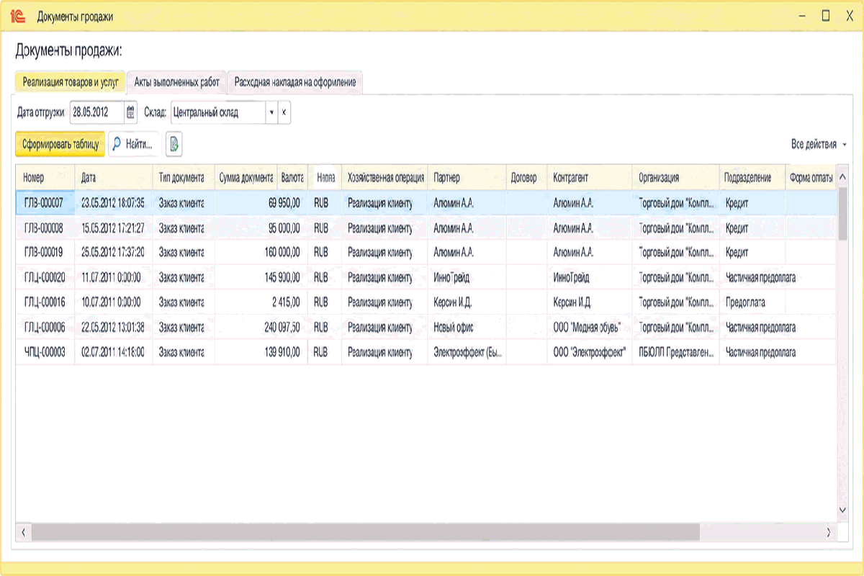
Task: Open the Акты выполненных работ tab
Action: pyautogui.click(x=176, y=82)
